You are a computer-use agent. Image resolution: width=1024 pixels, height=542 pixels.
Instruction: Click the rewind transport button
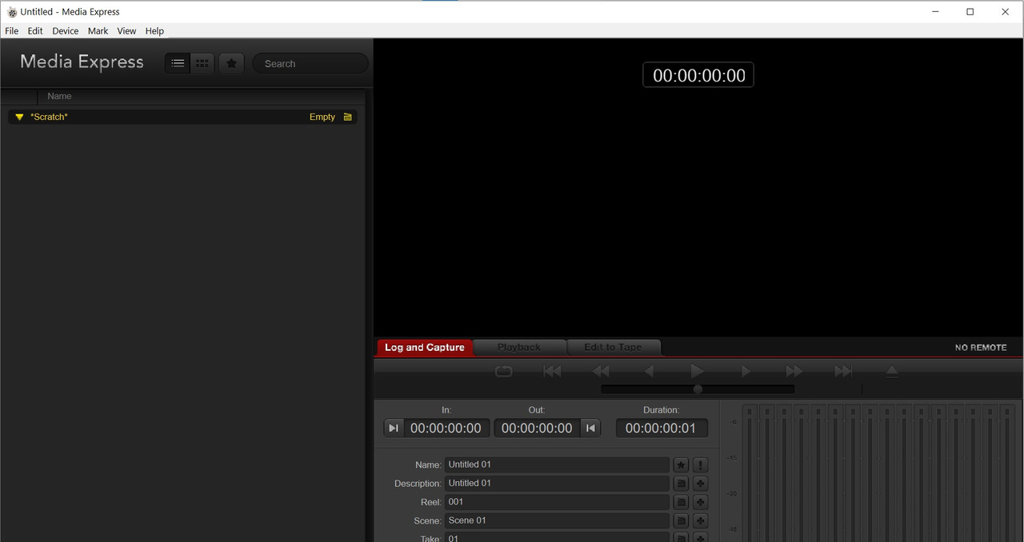[x=600, y=371]
